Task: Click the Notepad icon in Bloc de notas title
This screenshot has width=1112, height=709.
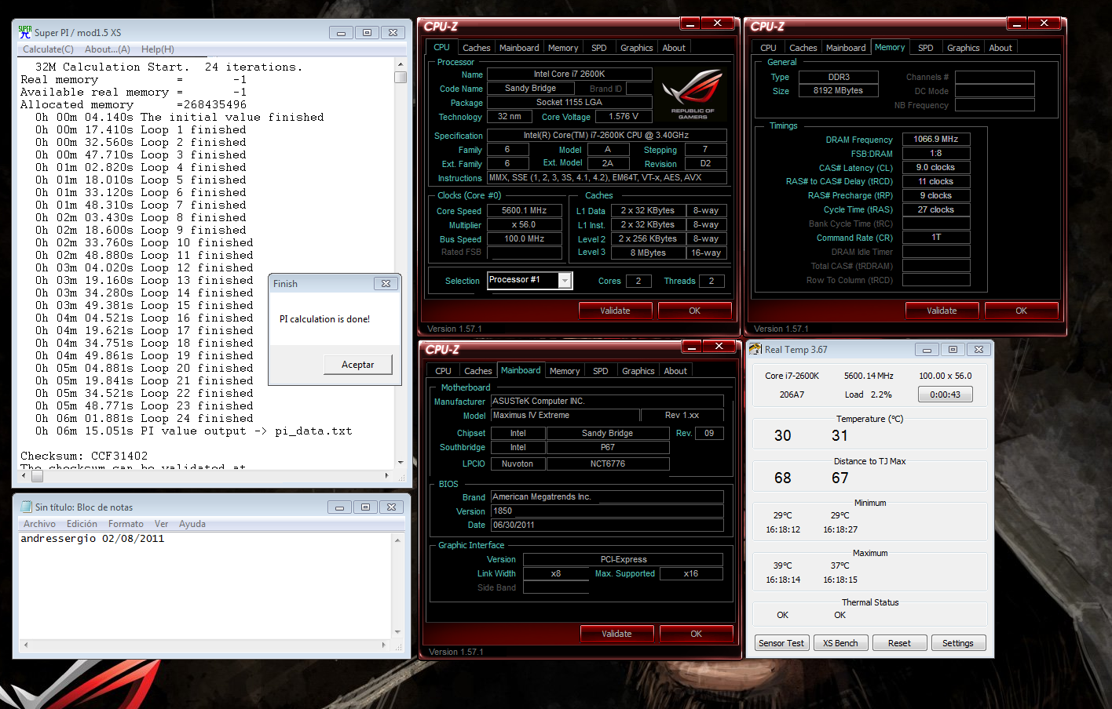Action: pos(27,507)
